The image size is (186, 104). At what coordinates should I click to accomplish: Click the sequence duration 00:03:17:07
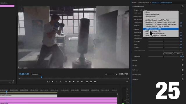(123, 74)
